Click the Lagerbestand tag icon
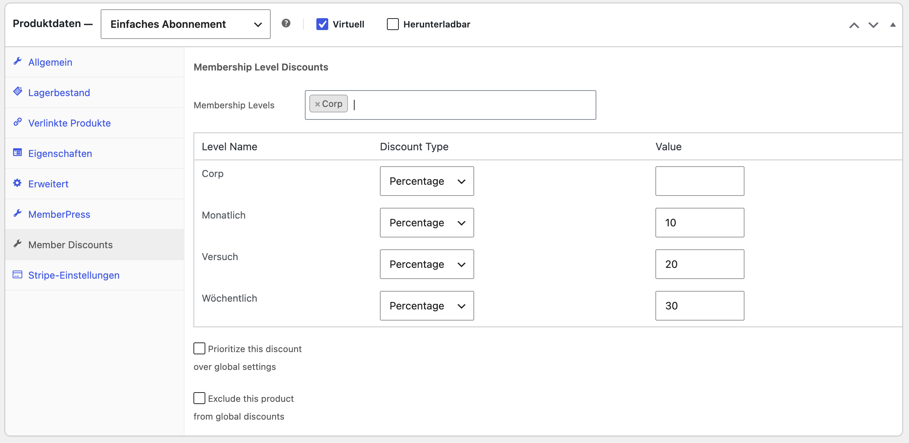This screenshot has width=909, height=443. 17,92
